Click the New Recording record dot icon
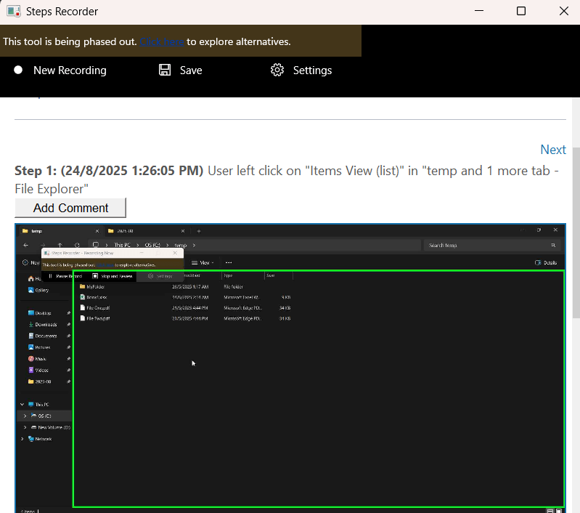 (x=18, y=70)
